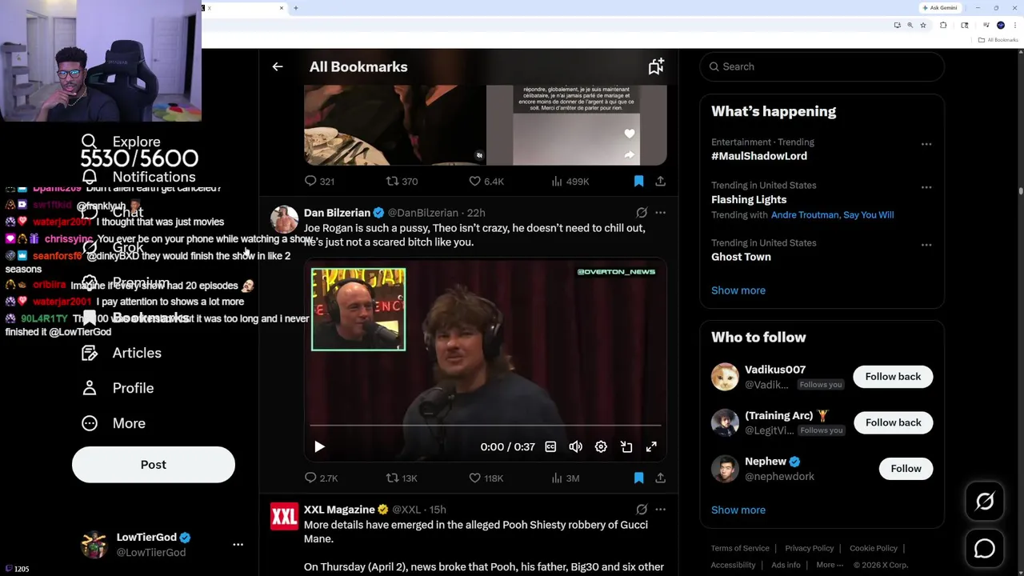The image size is (1024, 576).
Task: Open replies on the post with 321 comments
Action: (x=319, y=182)
